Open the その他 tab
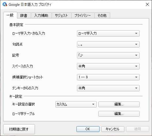 (x=102, y=15)
